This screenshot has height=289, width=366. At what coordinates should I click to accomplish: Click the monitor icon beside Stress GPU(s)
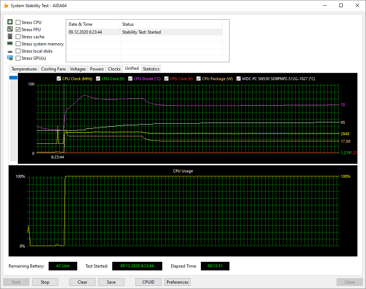tap(10, 58)
